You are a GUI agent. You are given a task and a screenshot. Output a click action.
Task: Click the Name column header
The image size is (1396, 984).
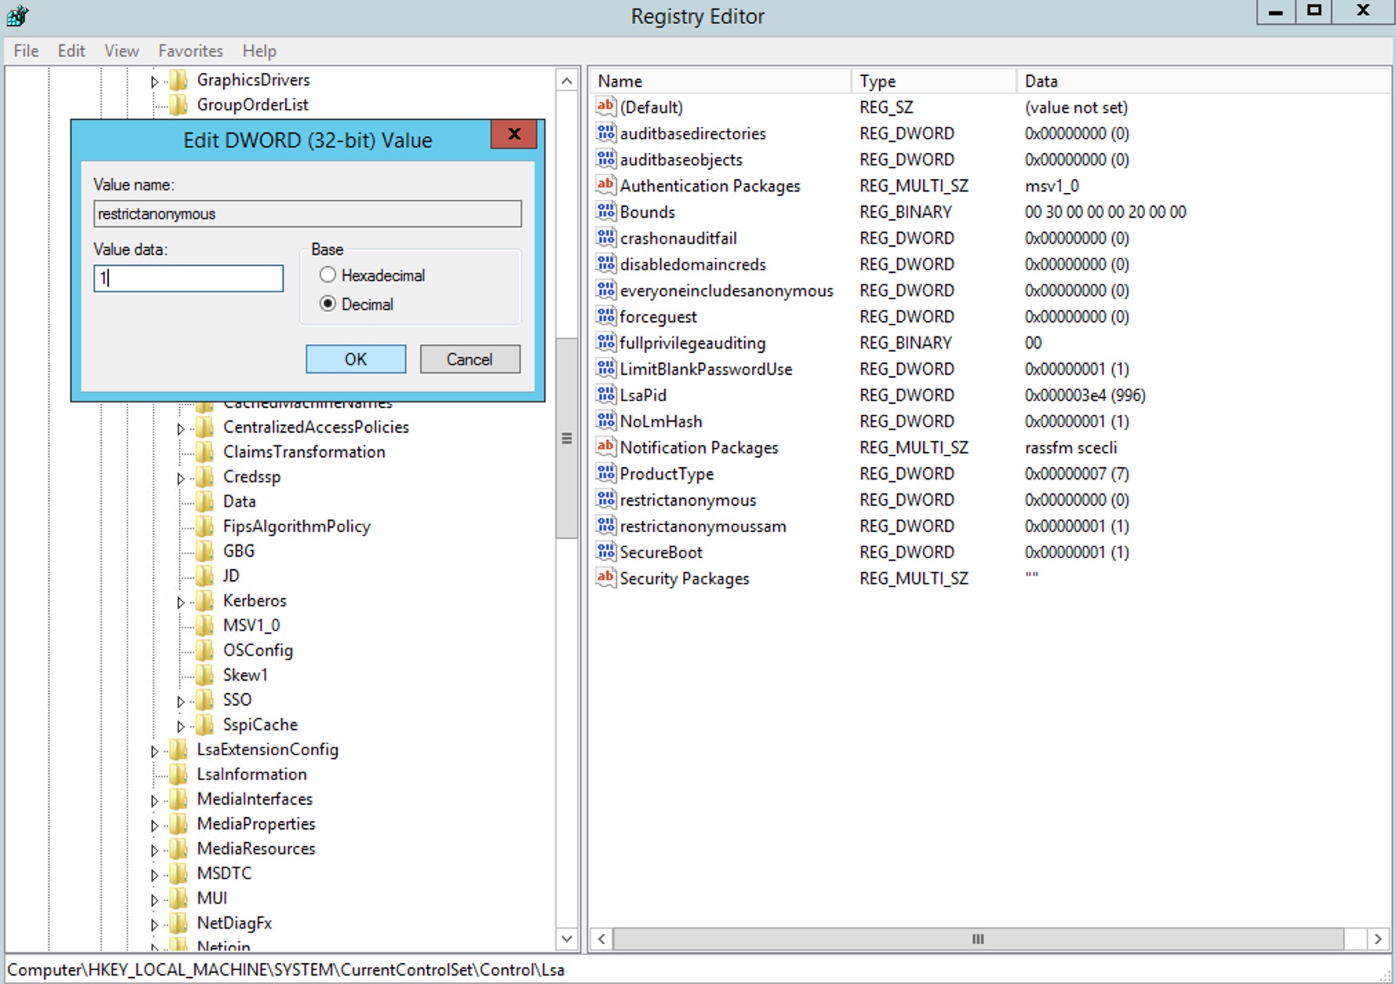point(721,81)
